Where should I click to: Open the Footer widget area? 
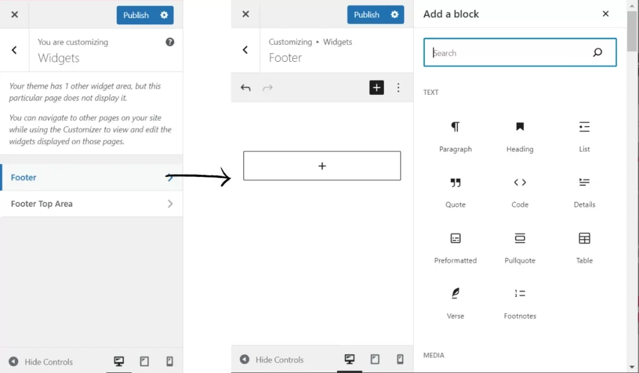(x=91, y=177)
